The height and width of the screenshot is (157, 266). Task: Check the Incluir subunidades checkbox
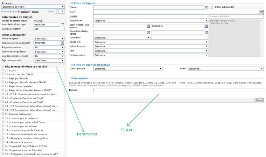point(212,7)
